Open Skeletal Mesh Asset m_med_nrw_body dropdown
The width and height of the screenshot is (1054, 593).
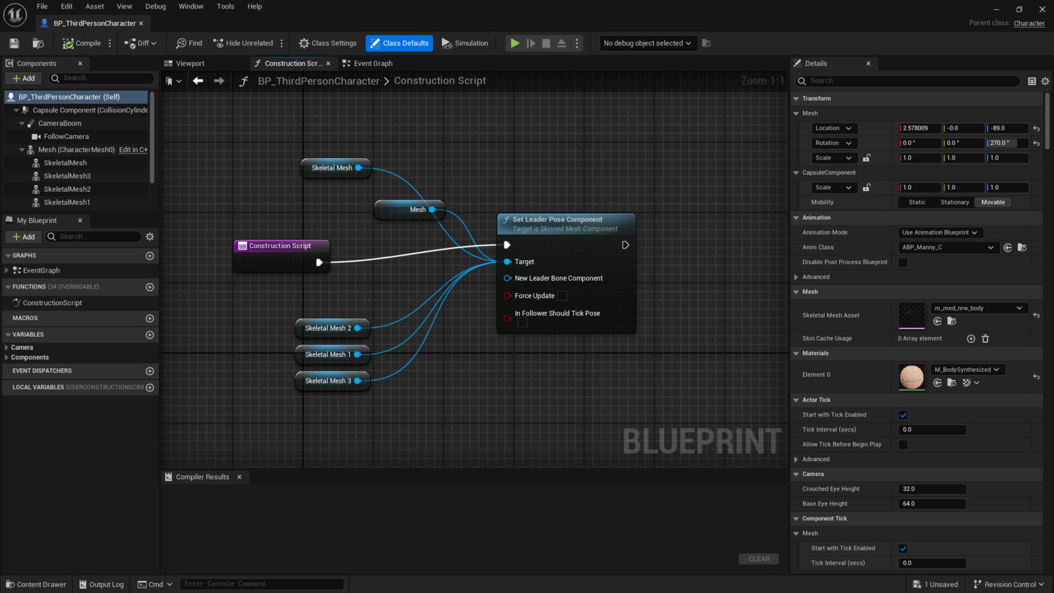(x=979, y=308)
